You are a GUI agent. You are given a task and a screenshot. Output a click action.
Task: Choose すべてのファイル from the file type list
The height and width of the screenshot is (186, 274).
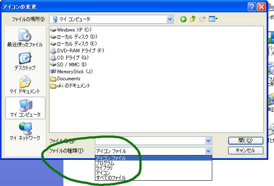pos(110,178)
